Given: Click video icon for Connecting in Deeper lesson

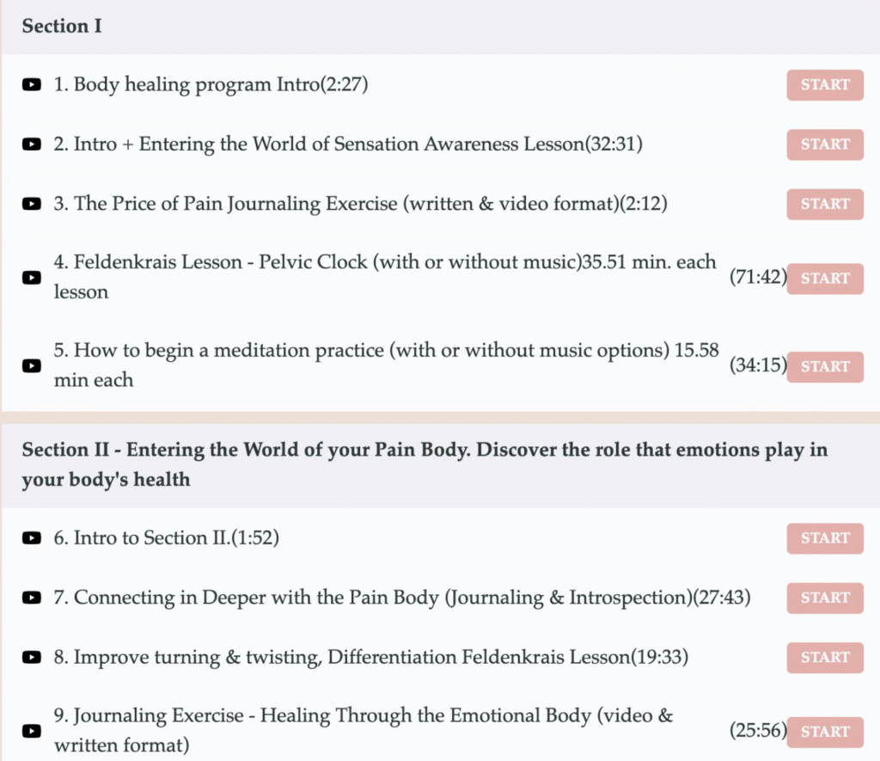Looking at the screenshot, I should click(x=31, y=598).
